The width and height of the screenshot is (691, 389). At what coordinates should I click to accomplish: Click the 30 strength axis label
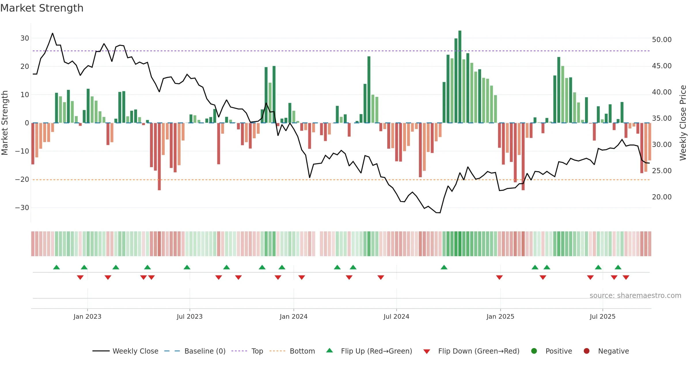point(25,38)
